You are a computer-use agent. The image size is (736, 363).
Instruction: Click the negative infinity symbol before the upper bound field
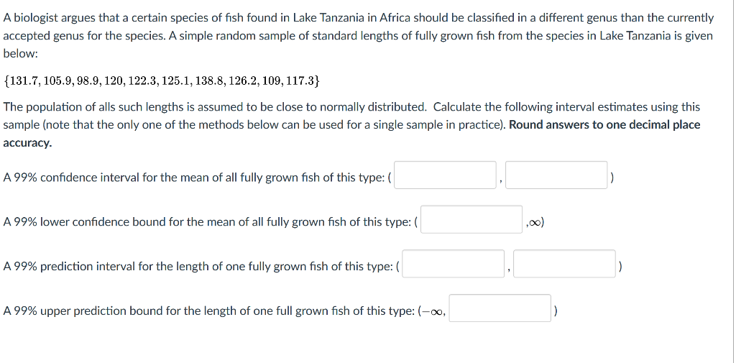(x=432, y=311)
